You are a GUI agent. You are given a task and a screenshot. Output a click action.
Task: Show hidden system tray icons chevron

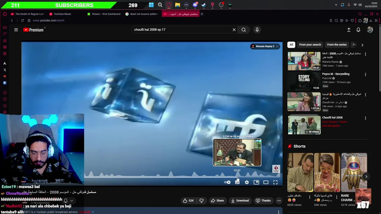[x=336, y=5]
